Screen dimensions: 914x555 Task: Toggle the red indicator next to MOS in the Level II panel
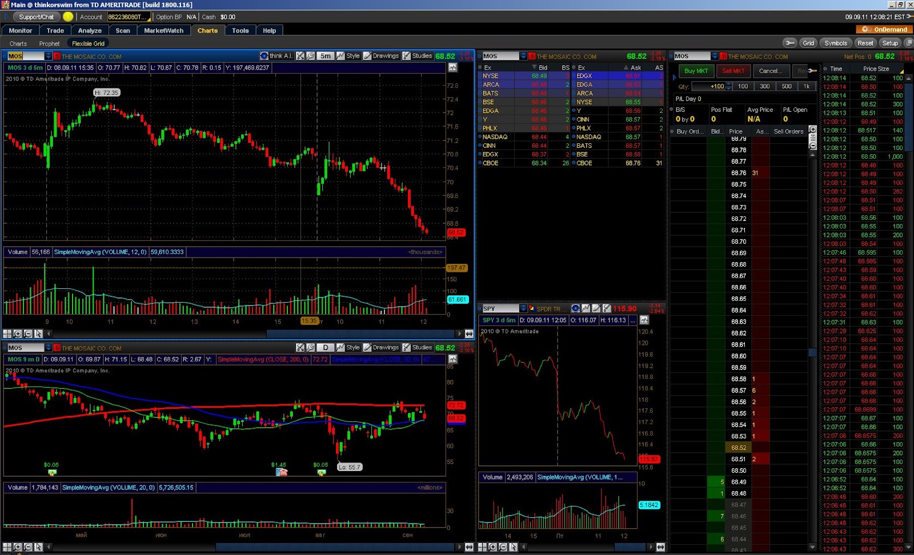(532, 56)
